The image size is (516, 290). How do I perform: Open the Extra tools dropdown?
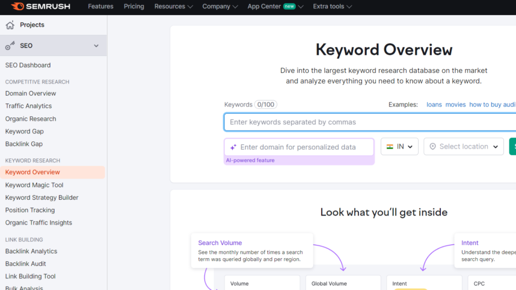click(x=333, y=6)
